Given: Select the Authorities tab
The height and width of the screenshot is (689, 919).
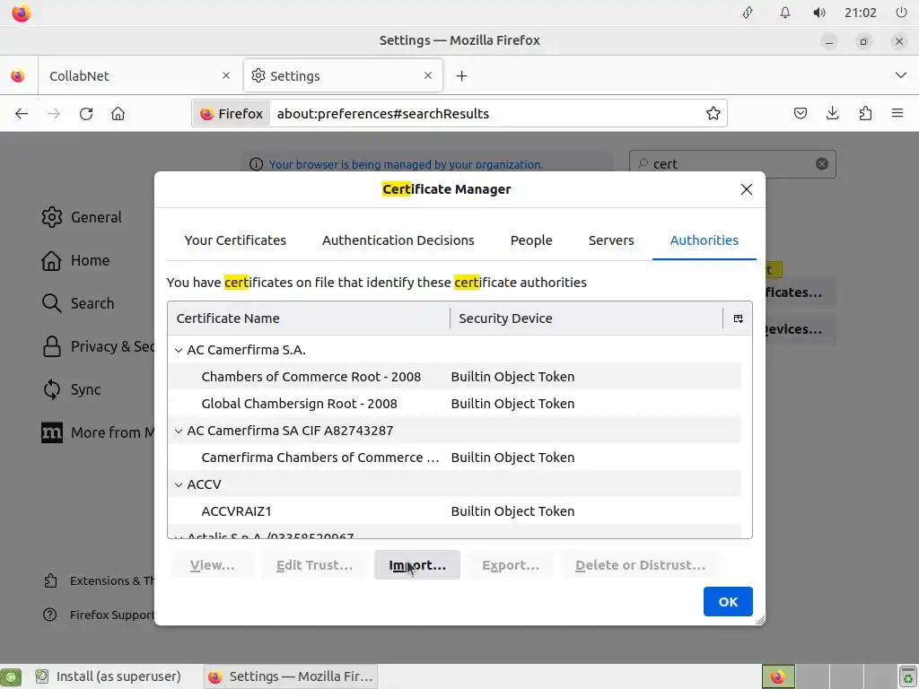Looking at the screenshot, I should [x=704, y=240].
